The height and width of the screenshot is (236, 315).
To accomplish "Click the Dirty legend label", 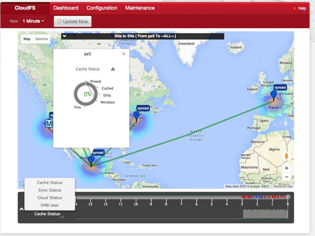I will click(x=107, y=95).
